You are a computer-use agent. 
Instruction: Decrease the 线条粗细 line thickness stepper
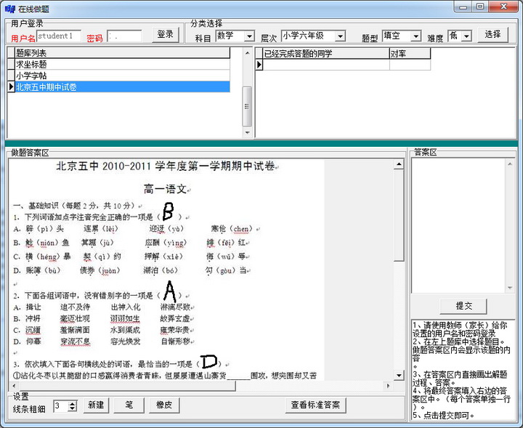(73, 408)
